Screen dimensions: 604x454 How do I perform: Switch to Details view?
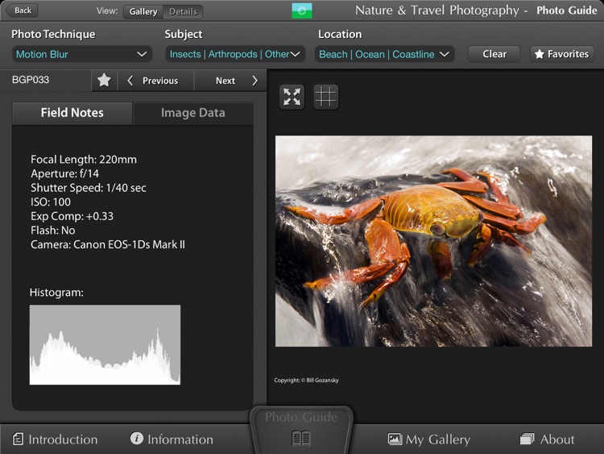click(x=183, y=11)
